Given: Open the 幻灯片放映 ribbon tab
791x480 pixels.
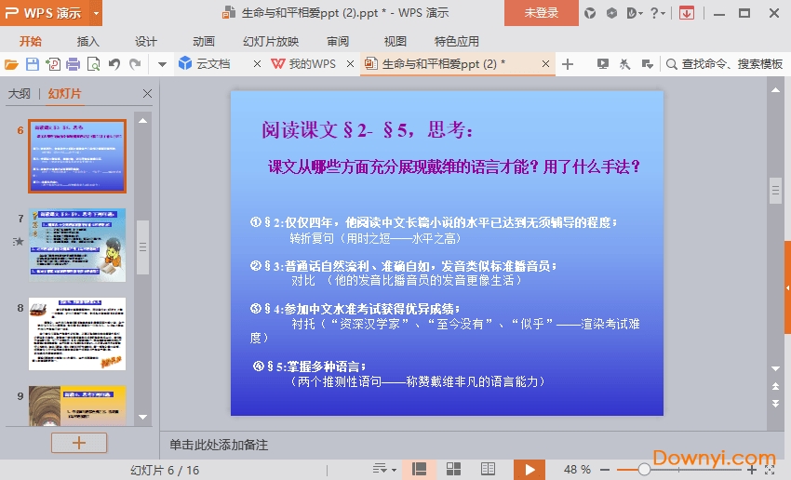Looking at the screenshot, I should pyautogui.click(x=271, y=41).
